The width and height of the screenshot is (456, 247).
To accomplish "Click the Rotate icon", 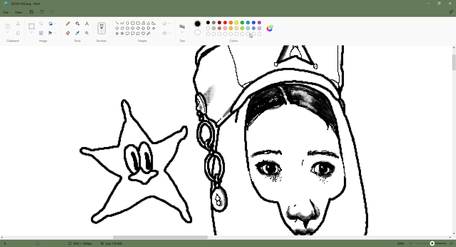I will 50,24.
